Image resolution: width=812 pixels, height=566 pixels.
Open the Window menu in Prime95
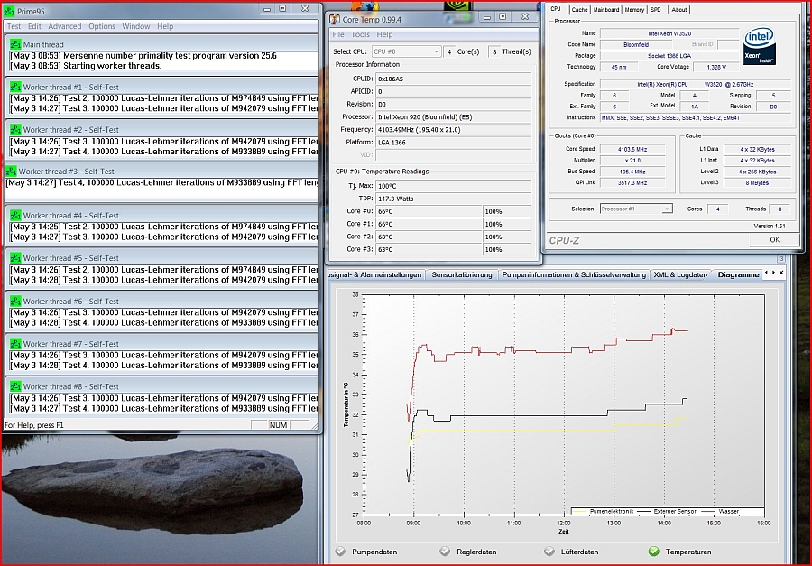click(136, 26)
